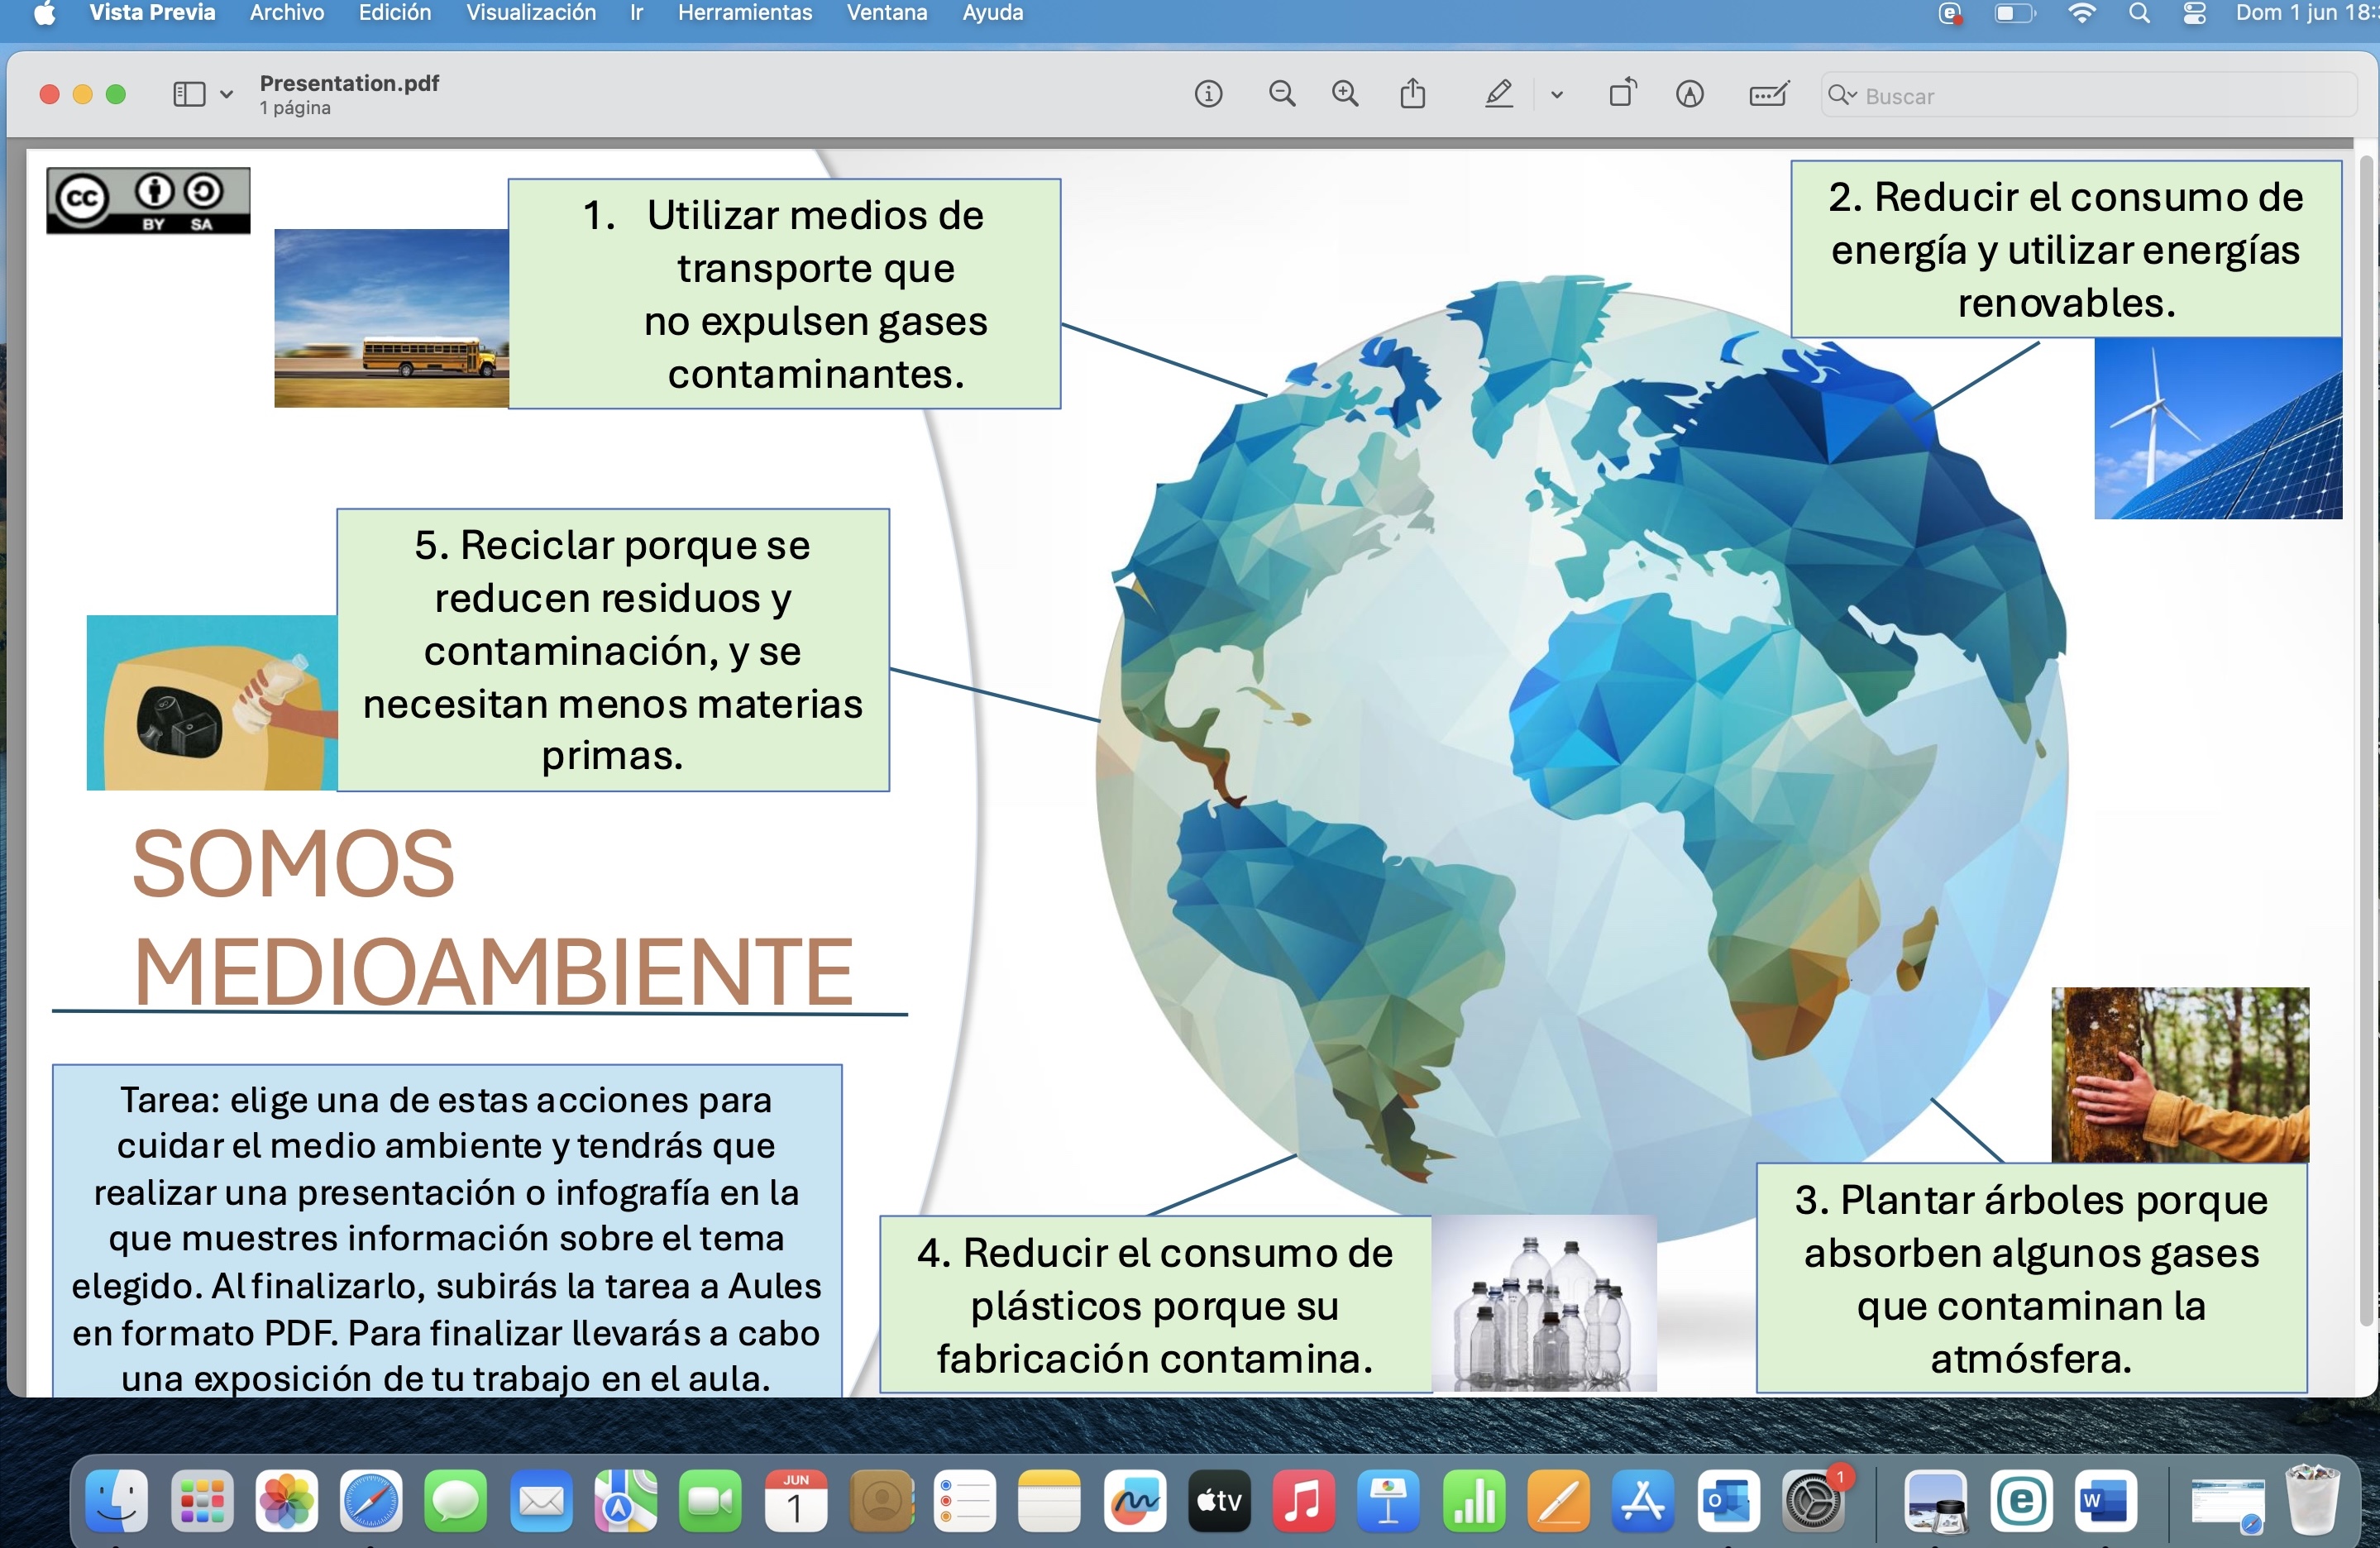Open the Herramientas menu
Image resolution: width=2380 pixels, height=1548 pixels.
pos(744,13)
